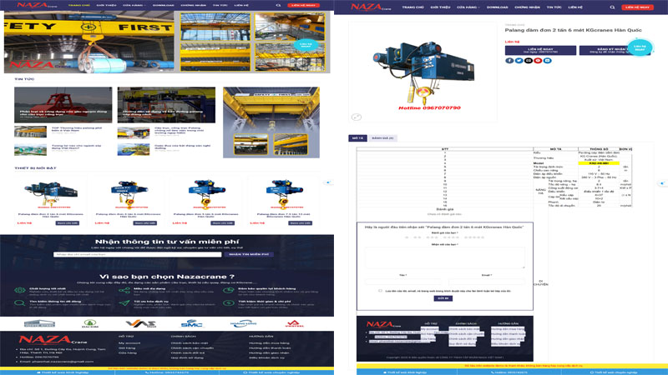Open GIỚI THIỆU in left homepage menu
668x375 pixels.
pos(106,6)
